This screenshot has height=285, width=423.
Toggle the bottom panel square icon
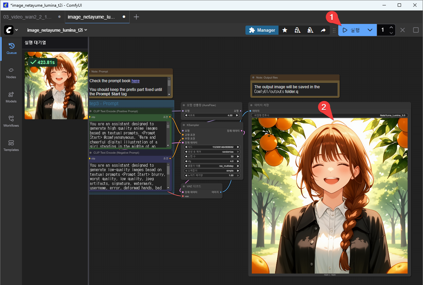pos(416,30)
